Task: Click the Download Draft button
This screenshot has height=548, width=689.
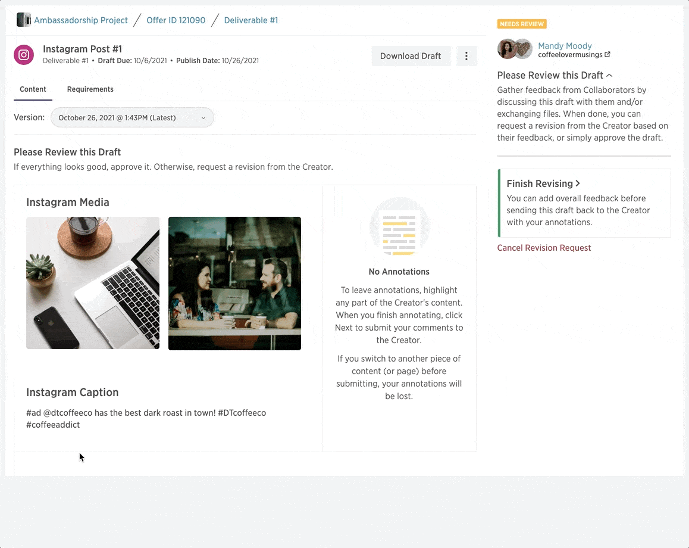Action: point(411,56)
